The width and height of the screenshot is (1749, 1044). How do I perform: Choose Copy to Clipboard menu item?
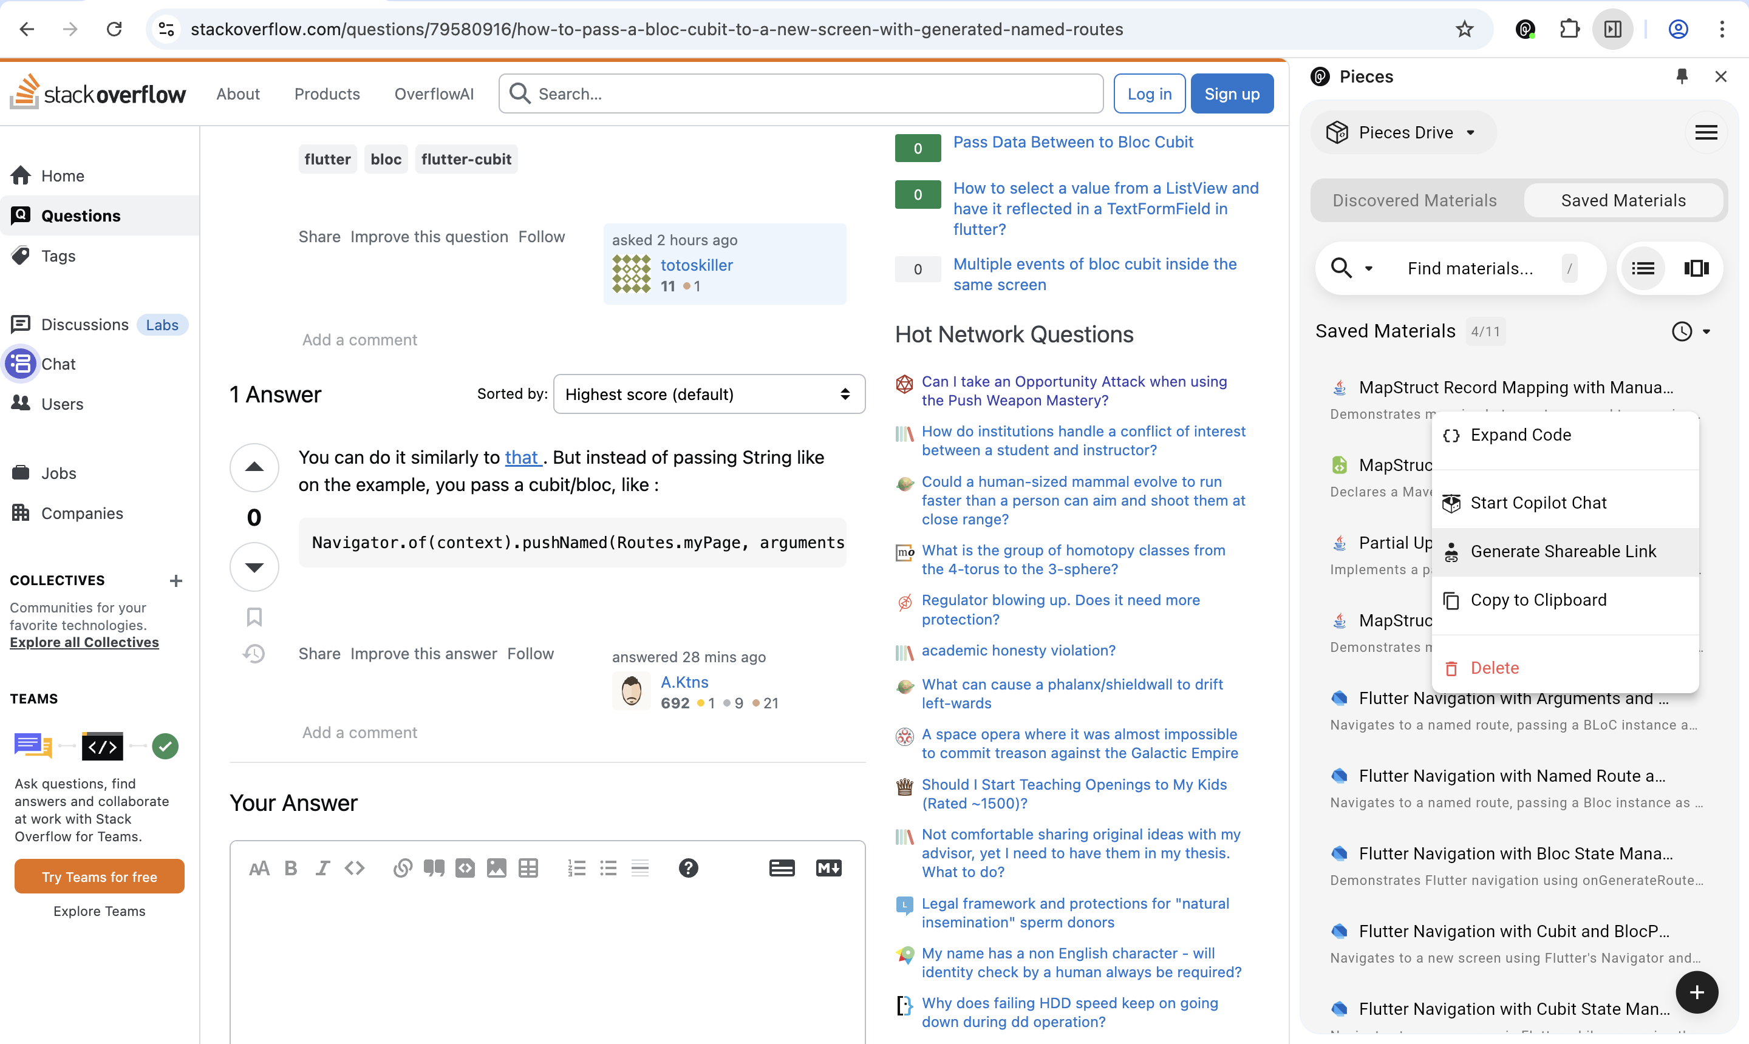(1564, 600)
